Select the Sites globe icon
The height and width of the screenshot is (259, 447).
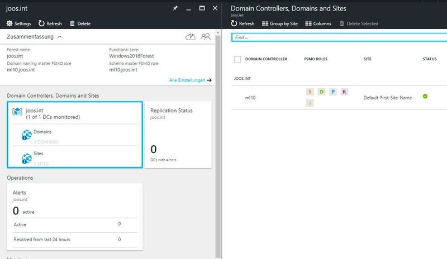(x=27, y=159)
